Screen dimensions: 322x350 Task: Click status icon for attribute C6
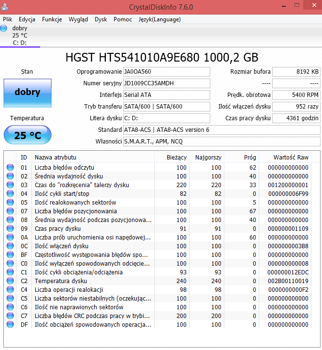(x=10, y=307)
